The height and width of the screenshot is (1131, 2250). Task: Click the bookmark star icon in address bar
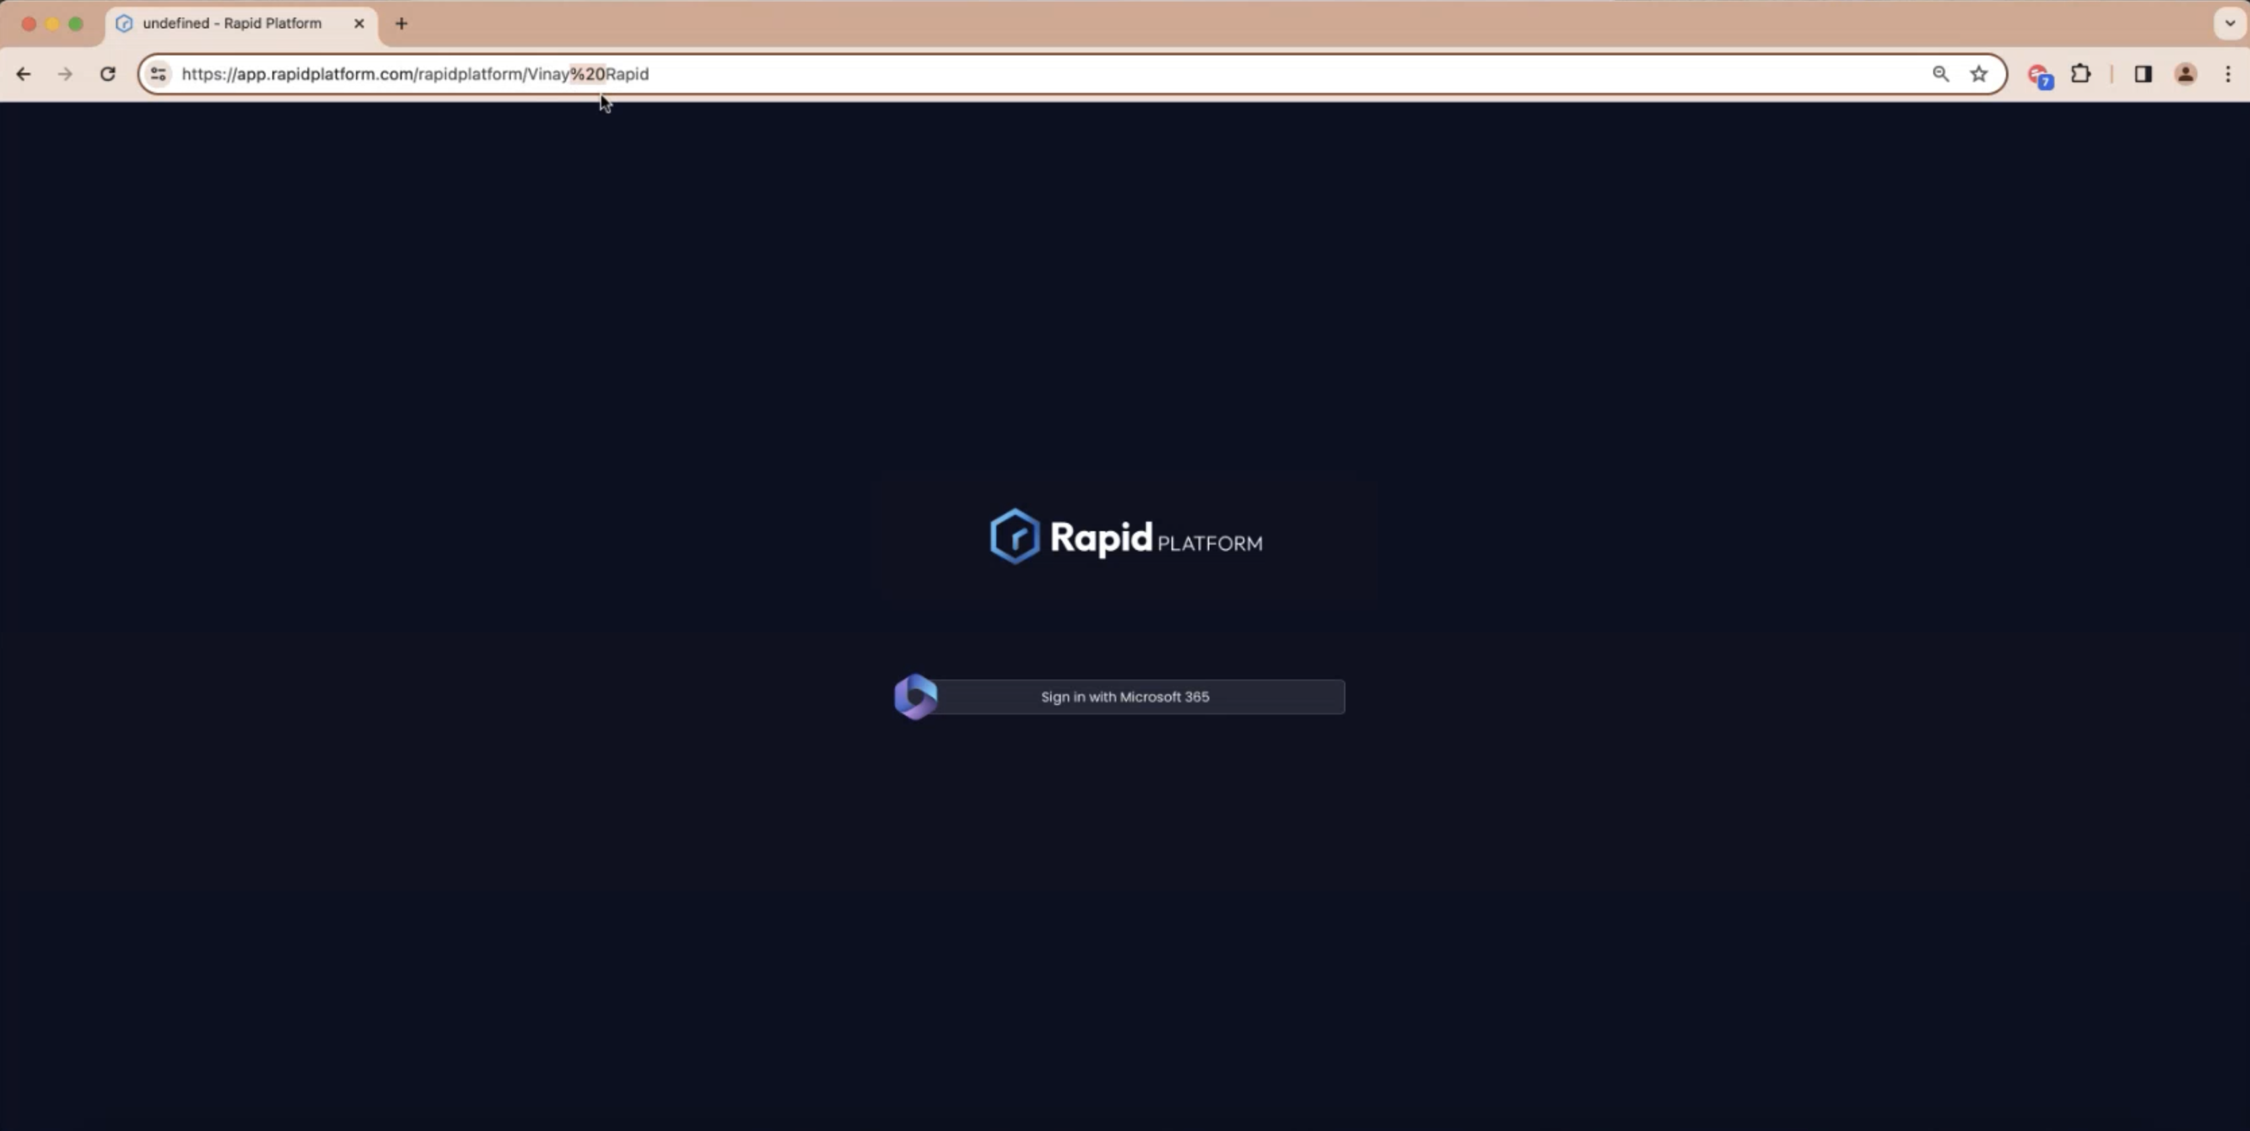tap(1979, 73)
